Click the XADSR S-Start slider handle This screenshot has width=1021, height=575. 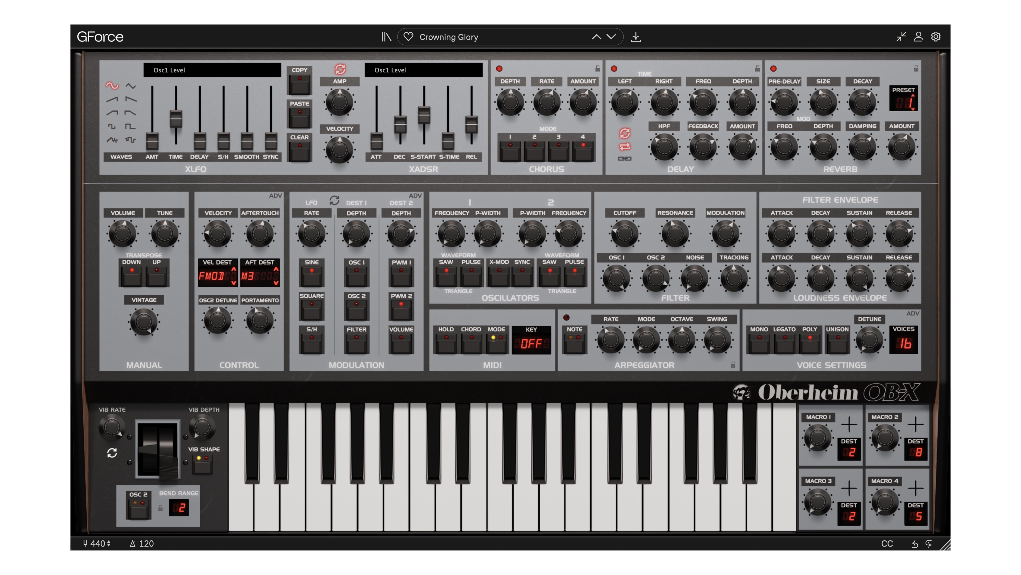coord(424,115)
